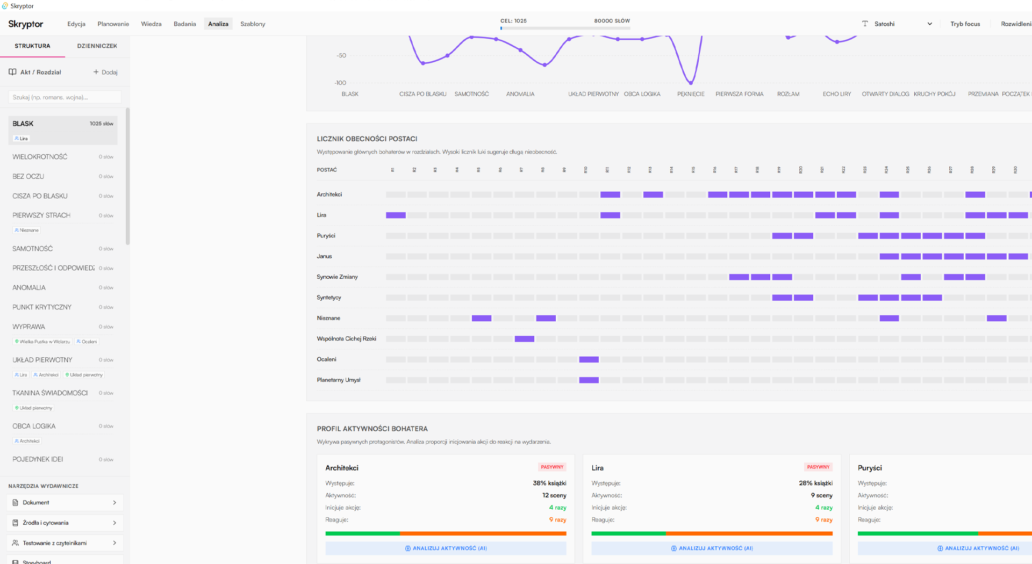This screenshot has width=1032, height=564.
Task: Click the purple cell in Planetarny Umysł row
Action: click(589, 380)
